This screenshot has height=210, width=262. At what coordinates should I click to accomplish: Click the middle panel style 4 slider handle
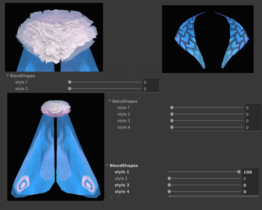172,127
